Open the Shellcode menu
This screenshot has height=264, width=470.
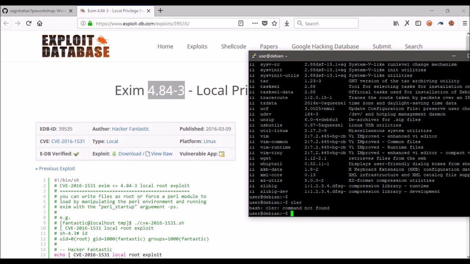234,46
